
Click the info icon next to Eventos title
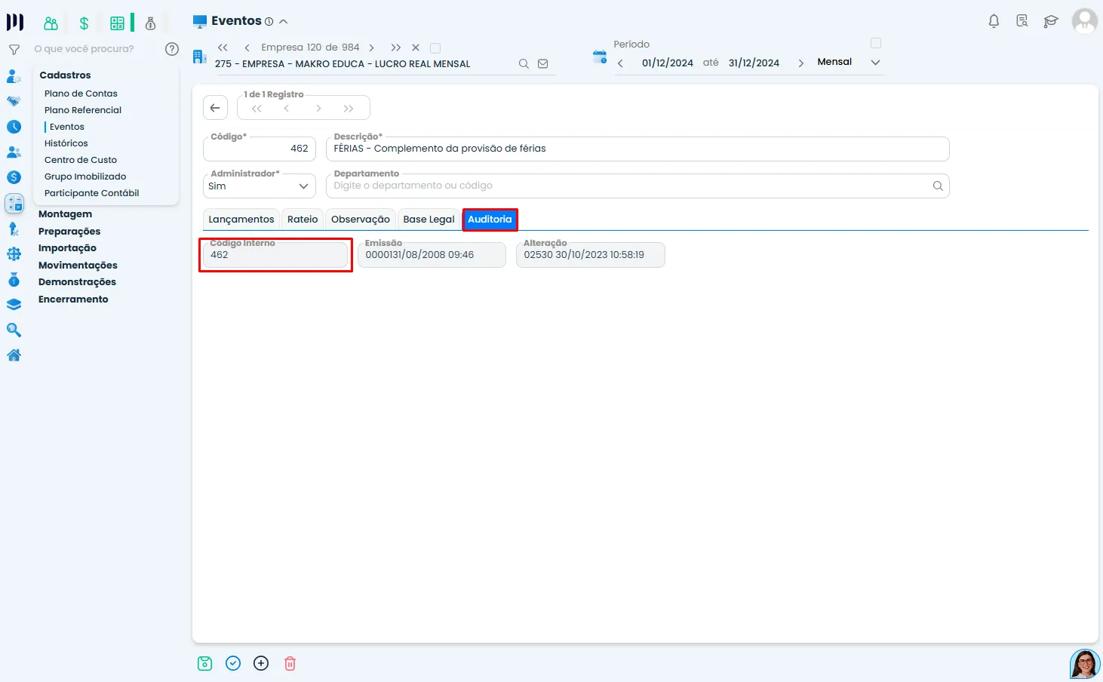point(269,22)
